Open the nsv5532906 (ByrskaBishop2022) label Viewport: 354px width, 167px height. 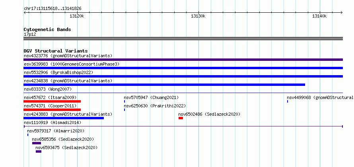point(58,72)
